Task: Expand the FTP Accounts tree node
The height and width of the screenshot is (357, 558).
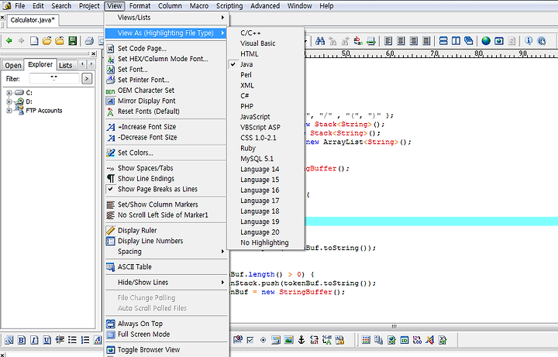Action: 9,111
